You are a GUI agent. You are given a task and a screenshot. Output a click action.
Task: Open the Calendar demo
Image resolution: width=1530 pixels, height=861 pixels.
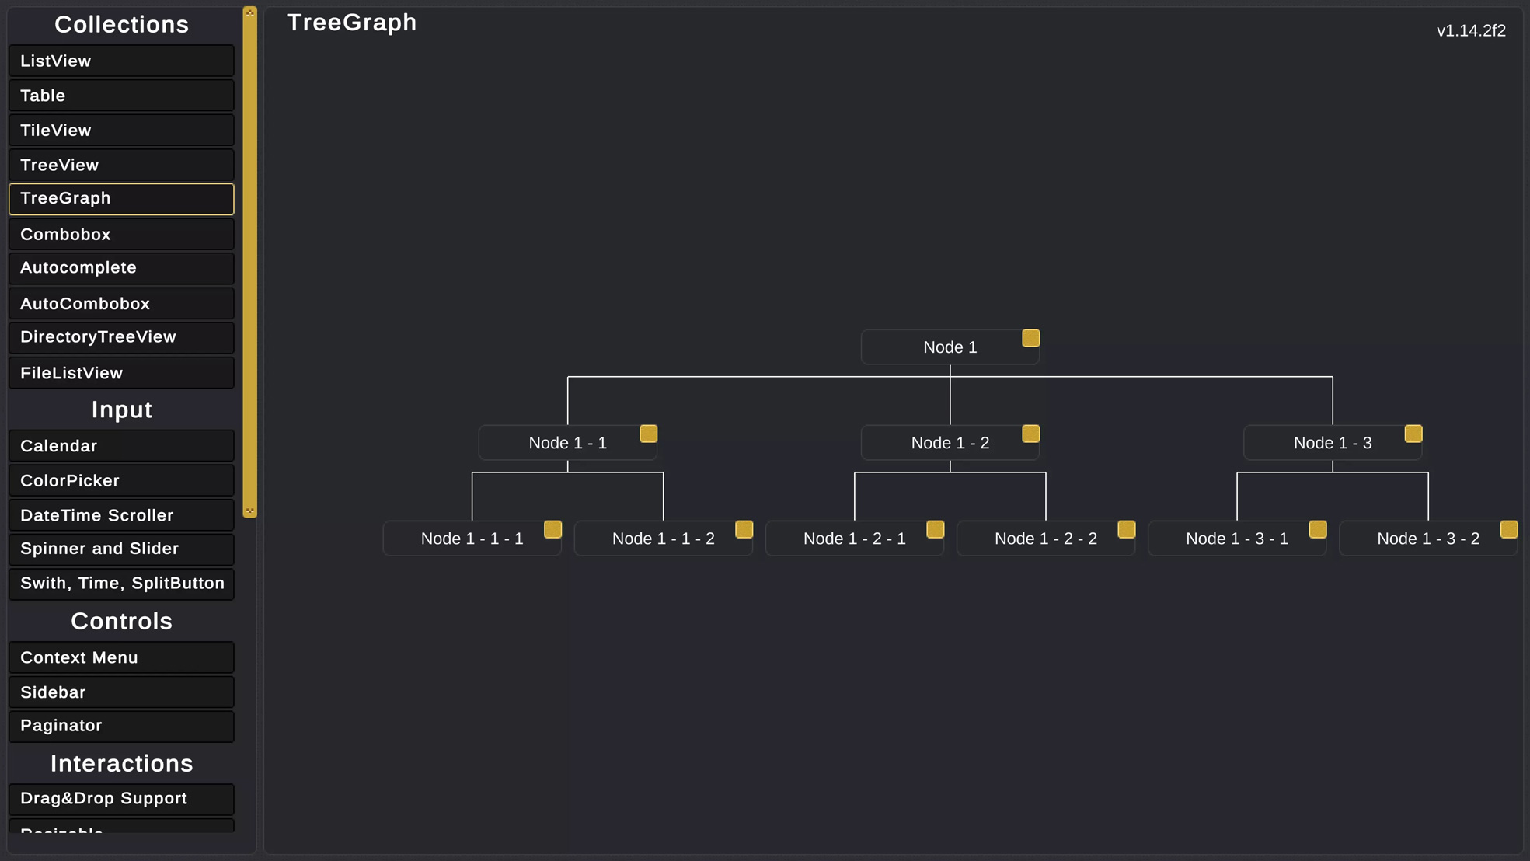[121, 446]
